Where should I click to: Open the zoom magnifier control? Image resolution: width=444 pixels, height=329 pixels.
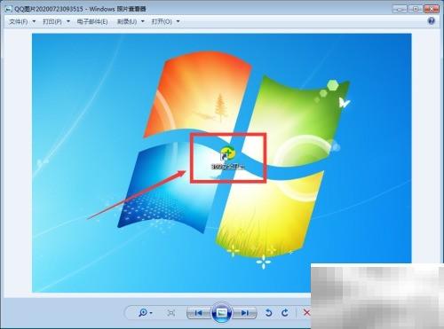(143, 312)
